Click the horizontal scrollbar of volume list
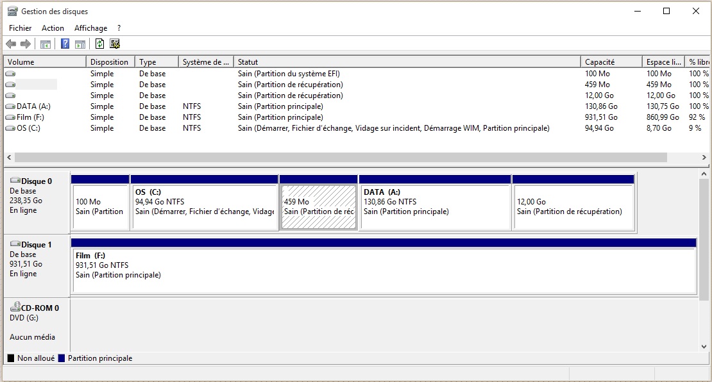The image size is (712, 382). click(340, 158)
